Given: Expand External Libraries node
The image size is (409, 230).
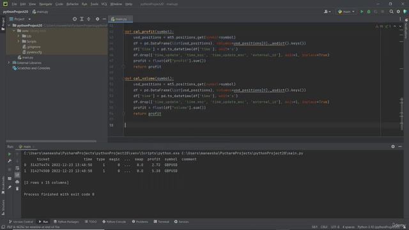Looking at the screenshot, I should 9,63.
